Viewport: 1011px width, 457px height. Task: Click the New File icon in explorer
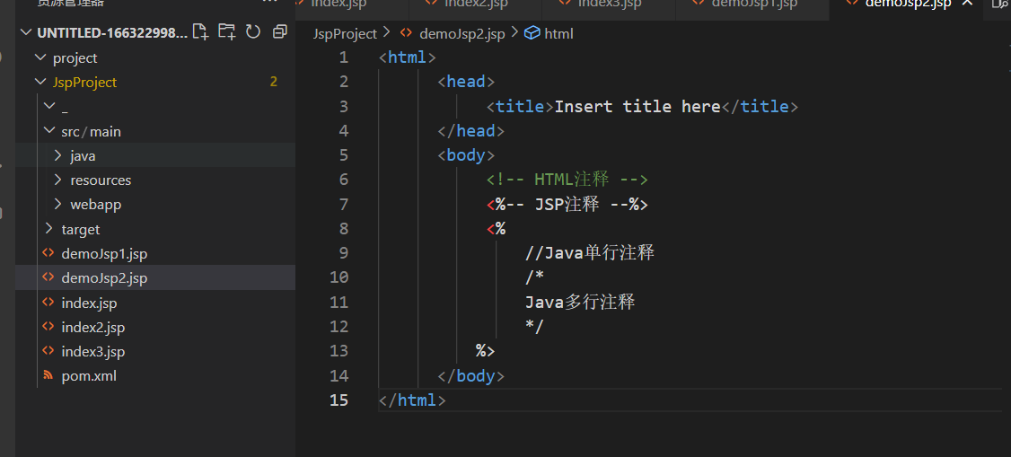click(200, 32)
